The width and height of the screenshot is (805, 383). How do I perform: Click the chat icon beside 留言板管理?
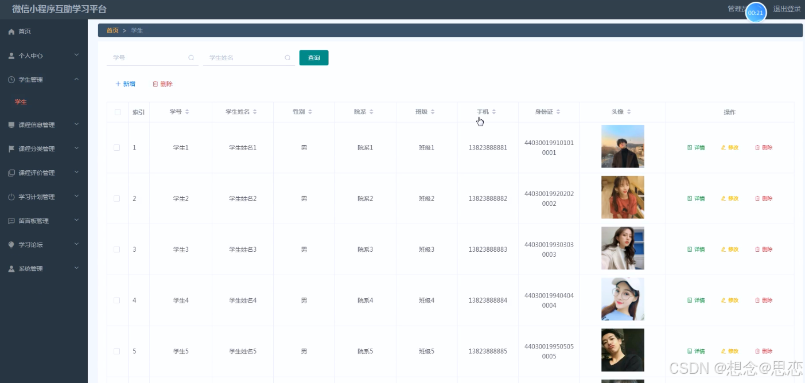(x=11, y=221)
